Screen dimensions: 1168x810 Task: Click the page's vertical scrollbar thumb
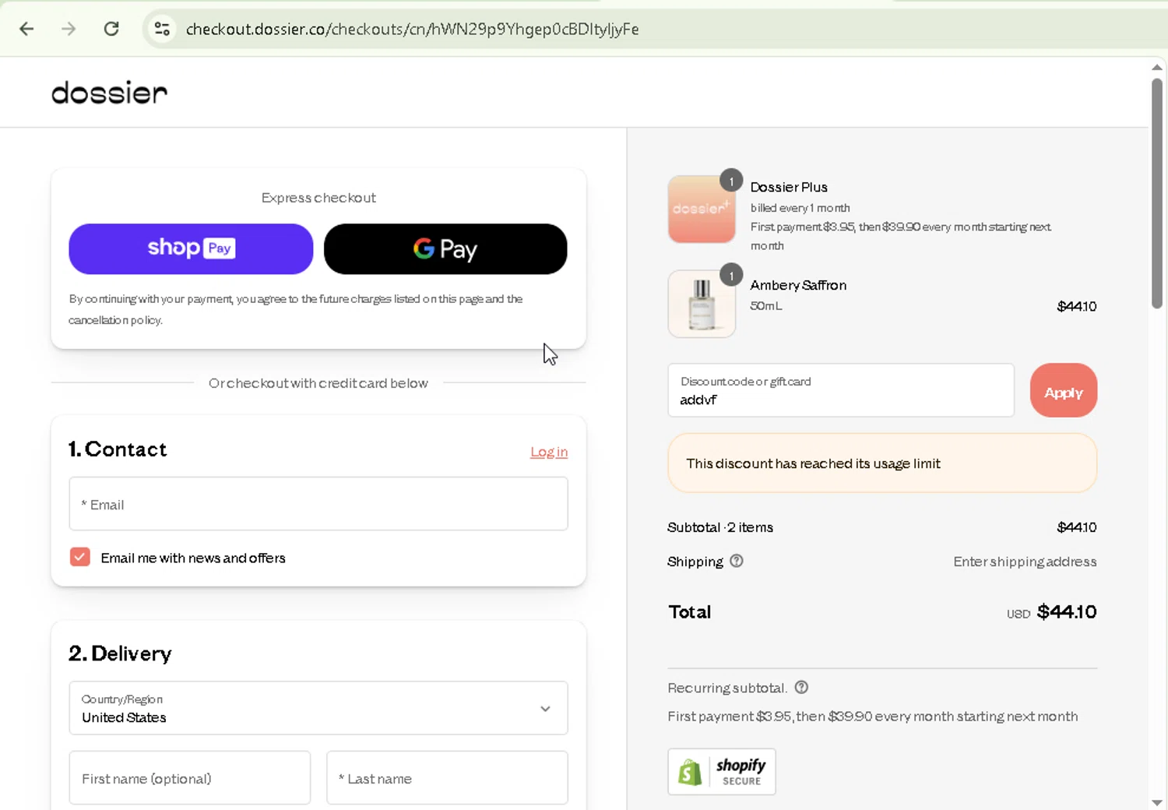1157,193
